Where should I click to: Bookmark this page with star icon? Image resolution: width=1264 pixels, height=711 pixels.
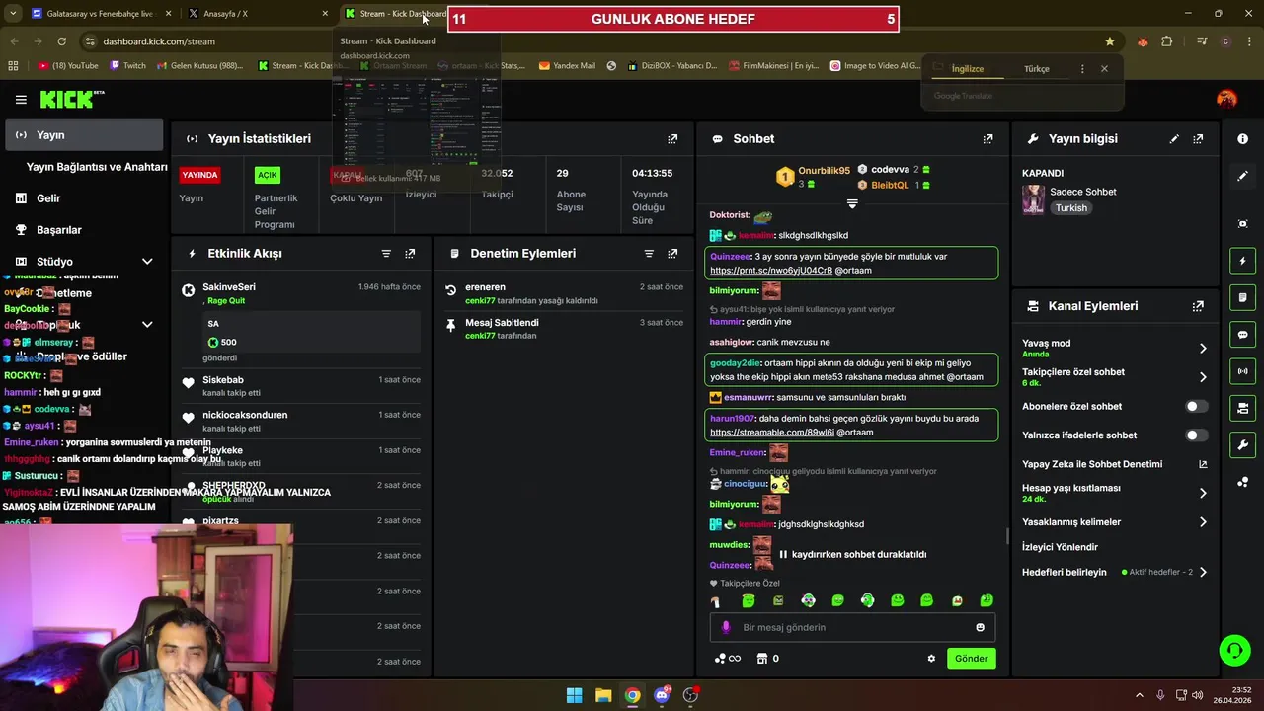click(x=1110, y=41)
